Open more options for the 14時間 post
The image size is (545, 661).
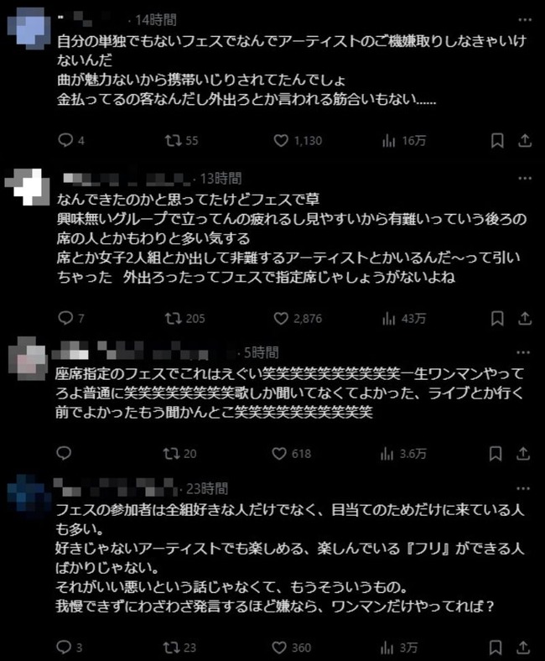point(525,20)
